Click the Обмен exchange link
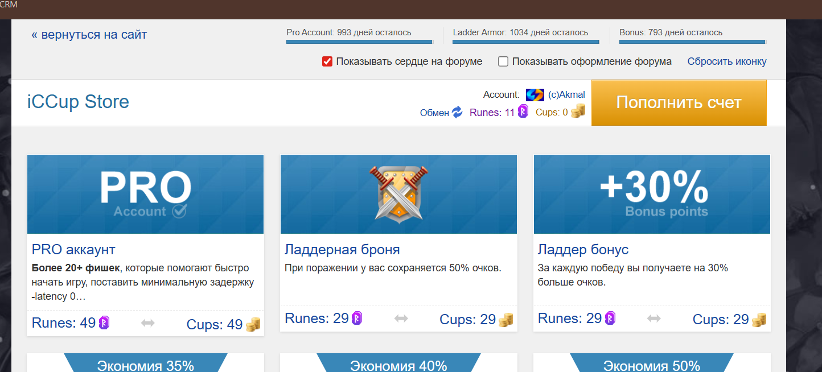This screenshot has height=372, width=822. (x=434, y=113)
